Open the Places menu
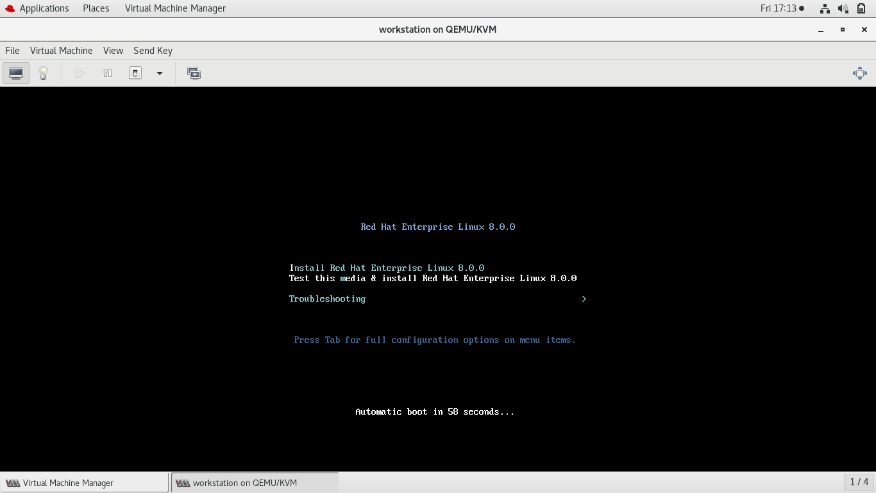 tap(96, 8)
